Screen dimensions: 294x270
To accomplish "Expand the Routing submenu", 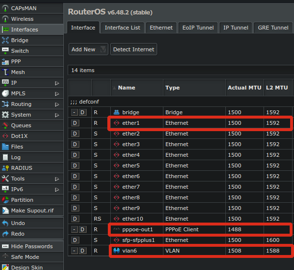I will point(57,104).
